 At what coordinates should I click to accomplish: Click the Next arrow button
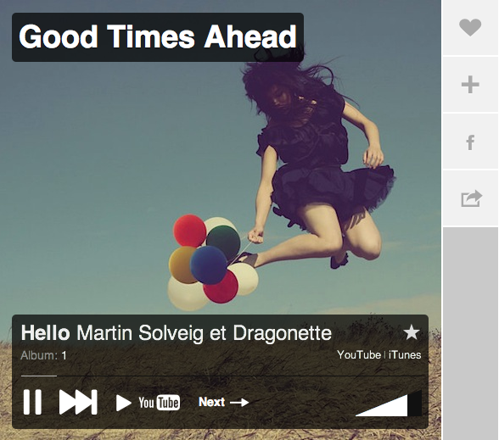[223, 402]
